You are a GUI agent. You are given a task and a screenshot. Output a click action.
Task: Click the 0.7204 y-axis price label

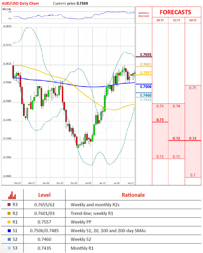coord(7,139)
